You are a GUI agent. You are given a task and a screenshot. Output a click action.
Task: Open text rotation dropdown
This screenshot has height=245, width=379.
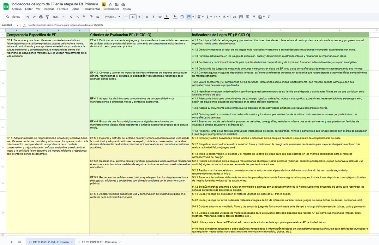pyautogui.click(x=226, y=17)
